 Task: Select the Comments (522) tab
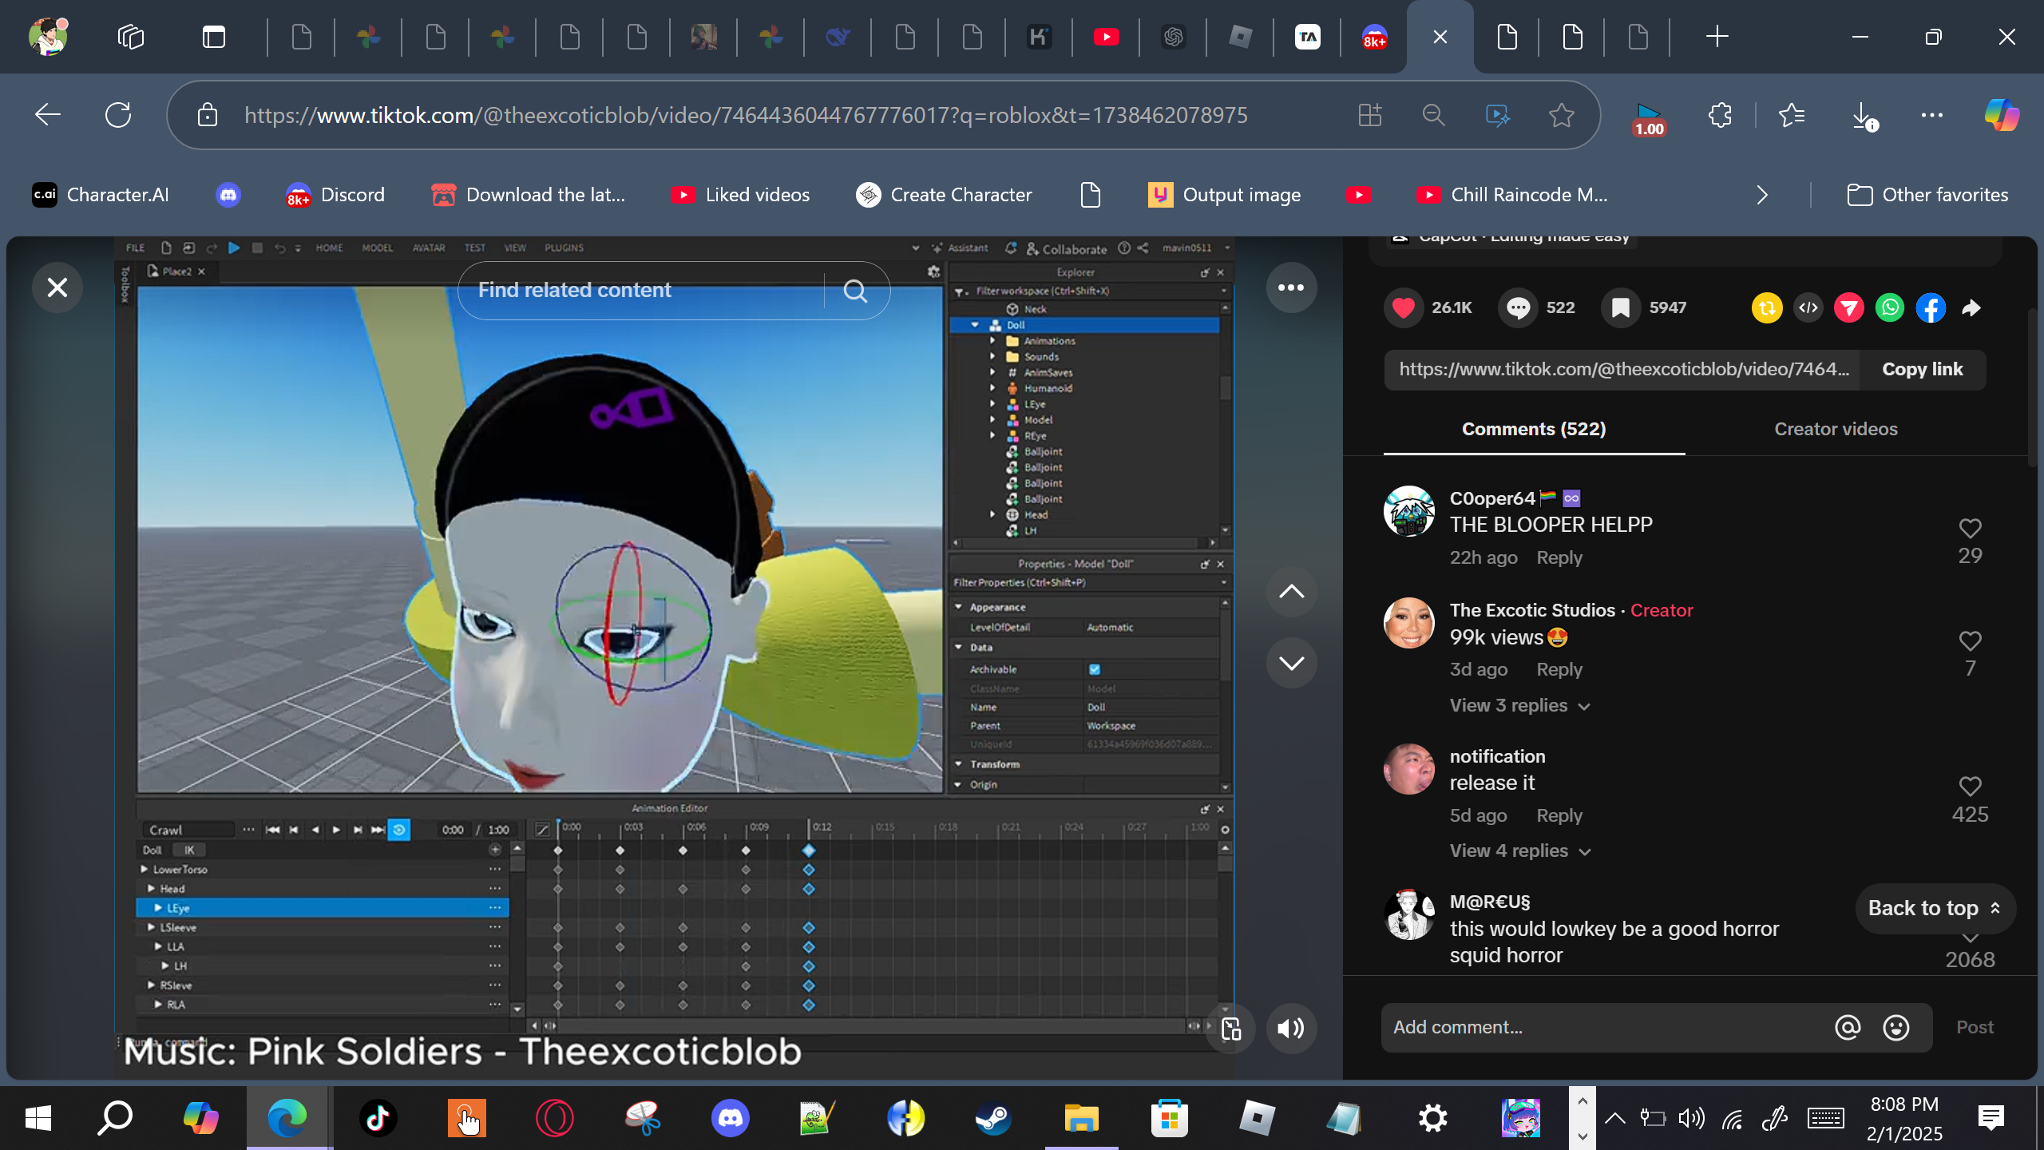pyautogui.click(x=1534, y=430)
